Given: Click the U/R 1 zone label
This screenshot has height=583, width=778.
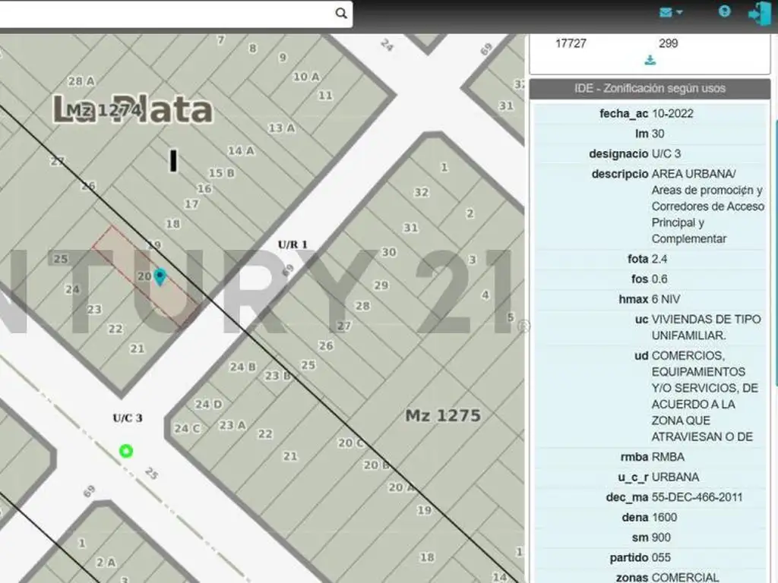Looking at the screenshot, I should [293, 244].
